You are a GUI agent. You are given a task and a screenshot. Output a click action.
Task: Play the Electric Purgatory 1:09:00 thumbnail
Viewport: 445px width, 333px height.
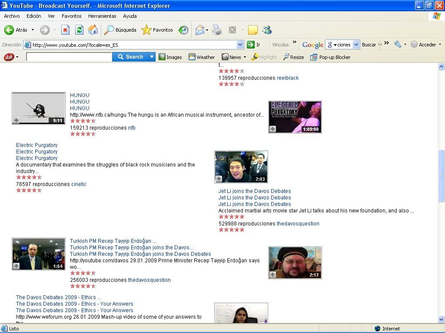(295, 117)
